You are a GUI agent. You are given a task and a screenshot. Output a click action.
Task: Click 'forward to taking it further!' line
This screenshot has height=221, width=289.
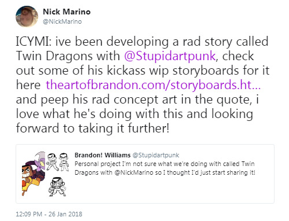(92, 128)
